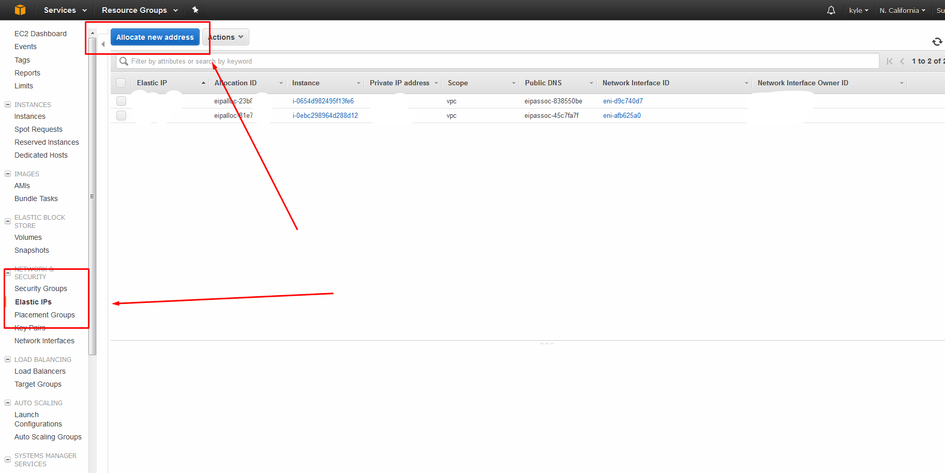Open the Resource Groups dropdown
This screenshot has width=945, height=473.
[140, 10]
